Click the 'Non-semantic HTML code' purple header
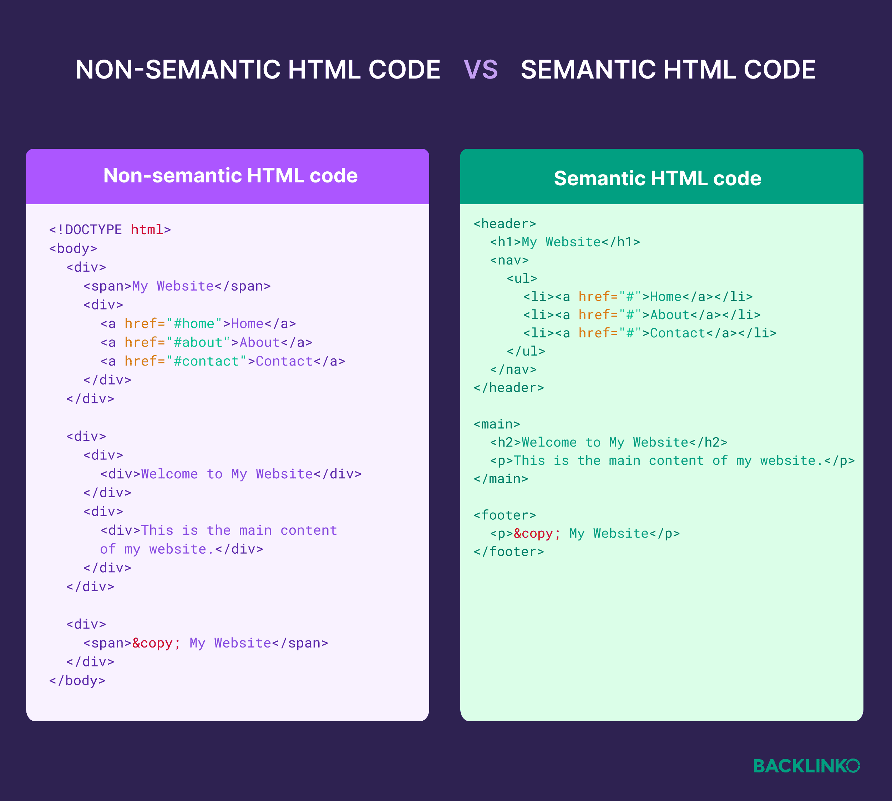Screen dimensions: 892x801 click(x=227, y=176)
